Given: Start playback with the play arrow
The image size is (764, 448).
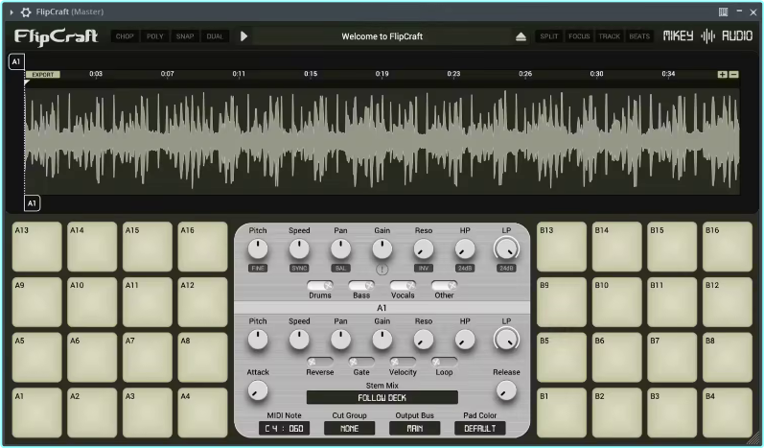Looking at the screenshot, I should pos(243,36).
